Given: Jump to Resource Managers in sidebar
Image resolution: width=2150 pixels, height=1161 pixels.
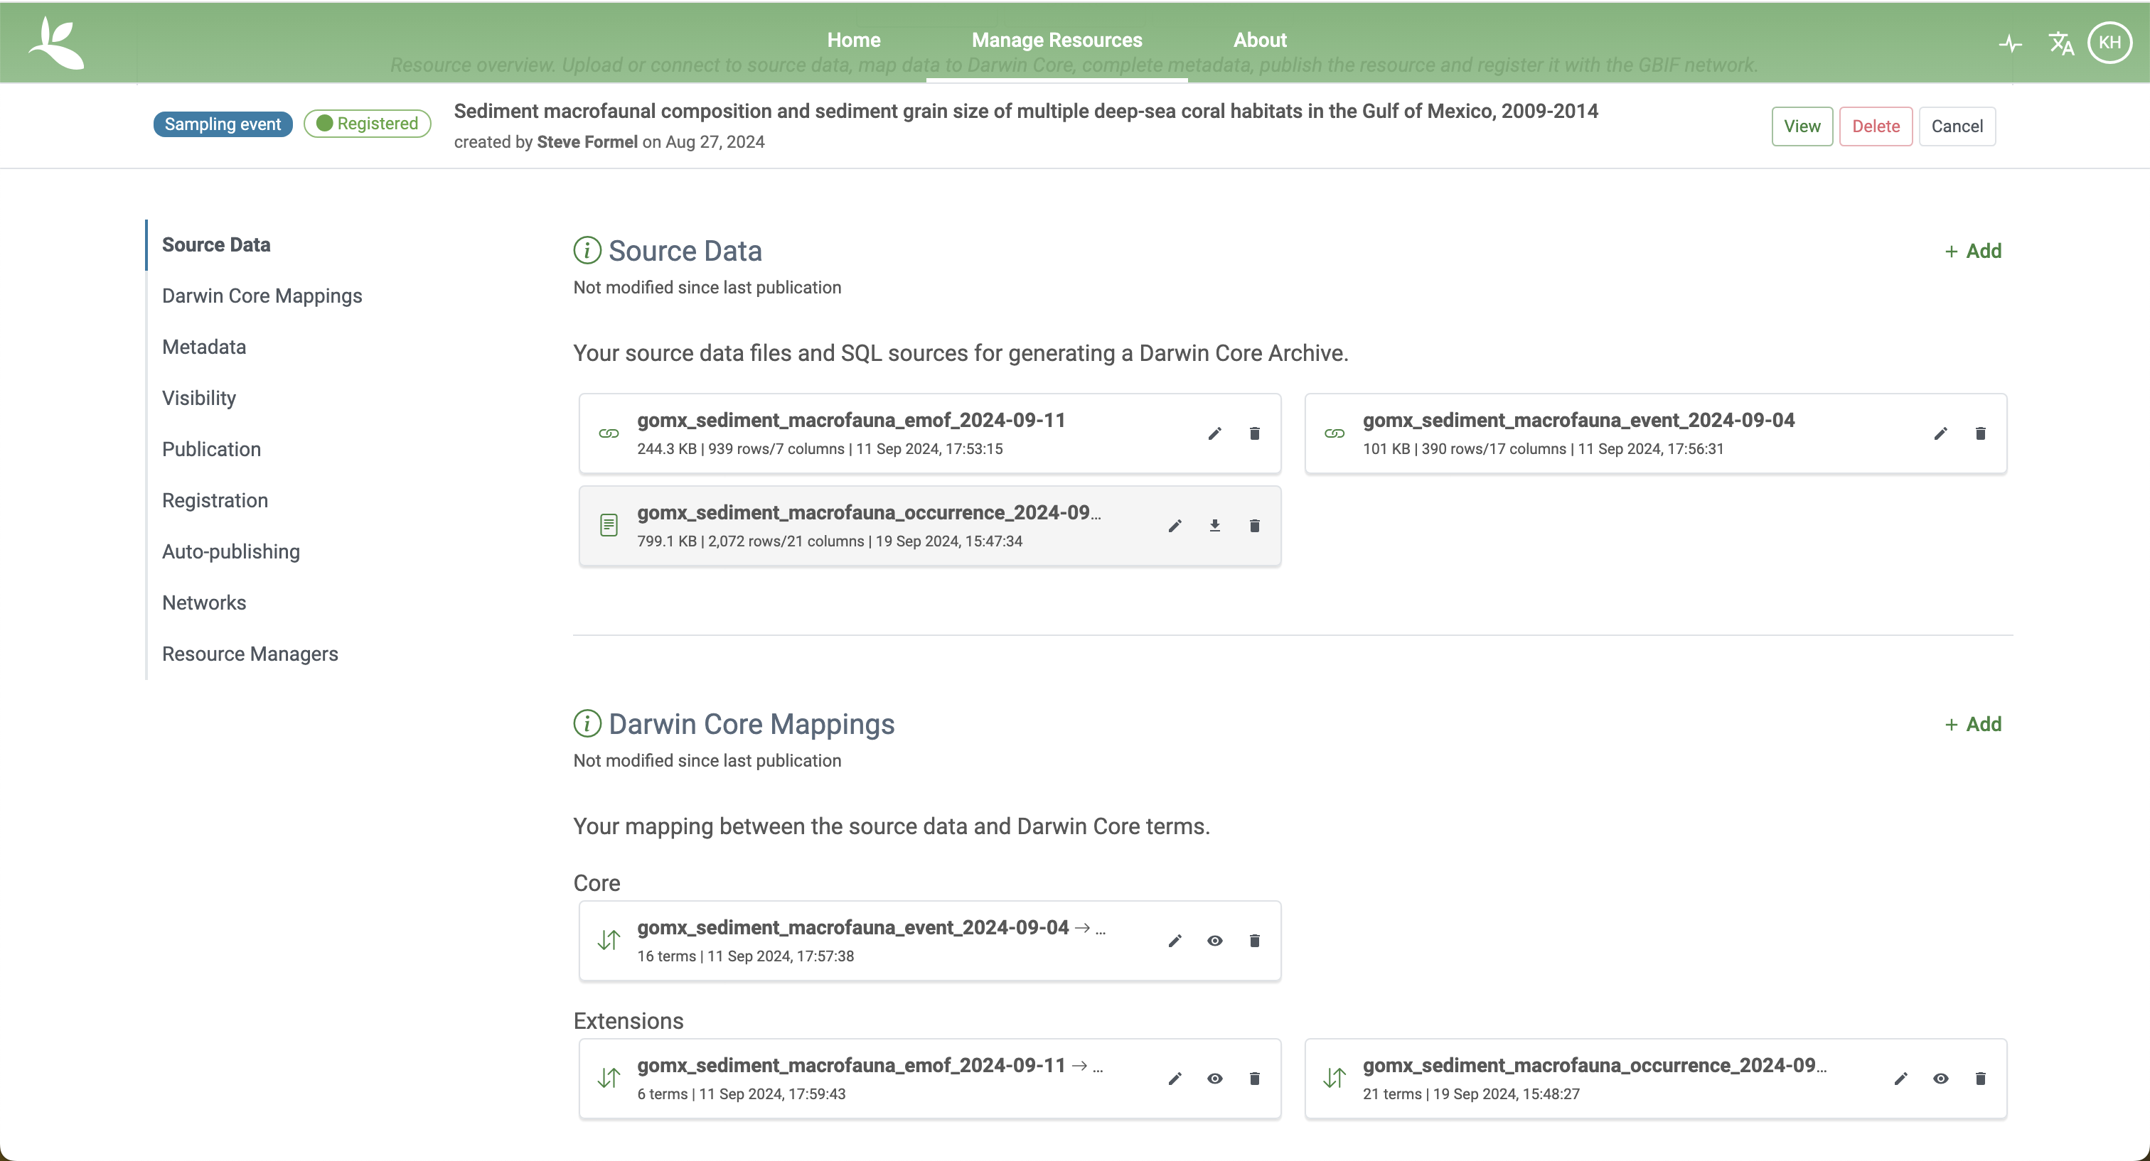Looking at the screenshot, I should [x=250, y=654].
